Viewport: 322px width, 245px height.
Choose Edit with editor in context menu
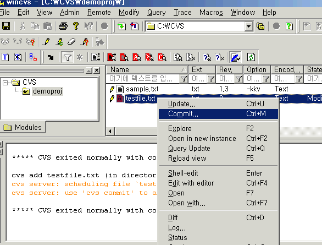click(218, 183)
